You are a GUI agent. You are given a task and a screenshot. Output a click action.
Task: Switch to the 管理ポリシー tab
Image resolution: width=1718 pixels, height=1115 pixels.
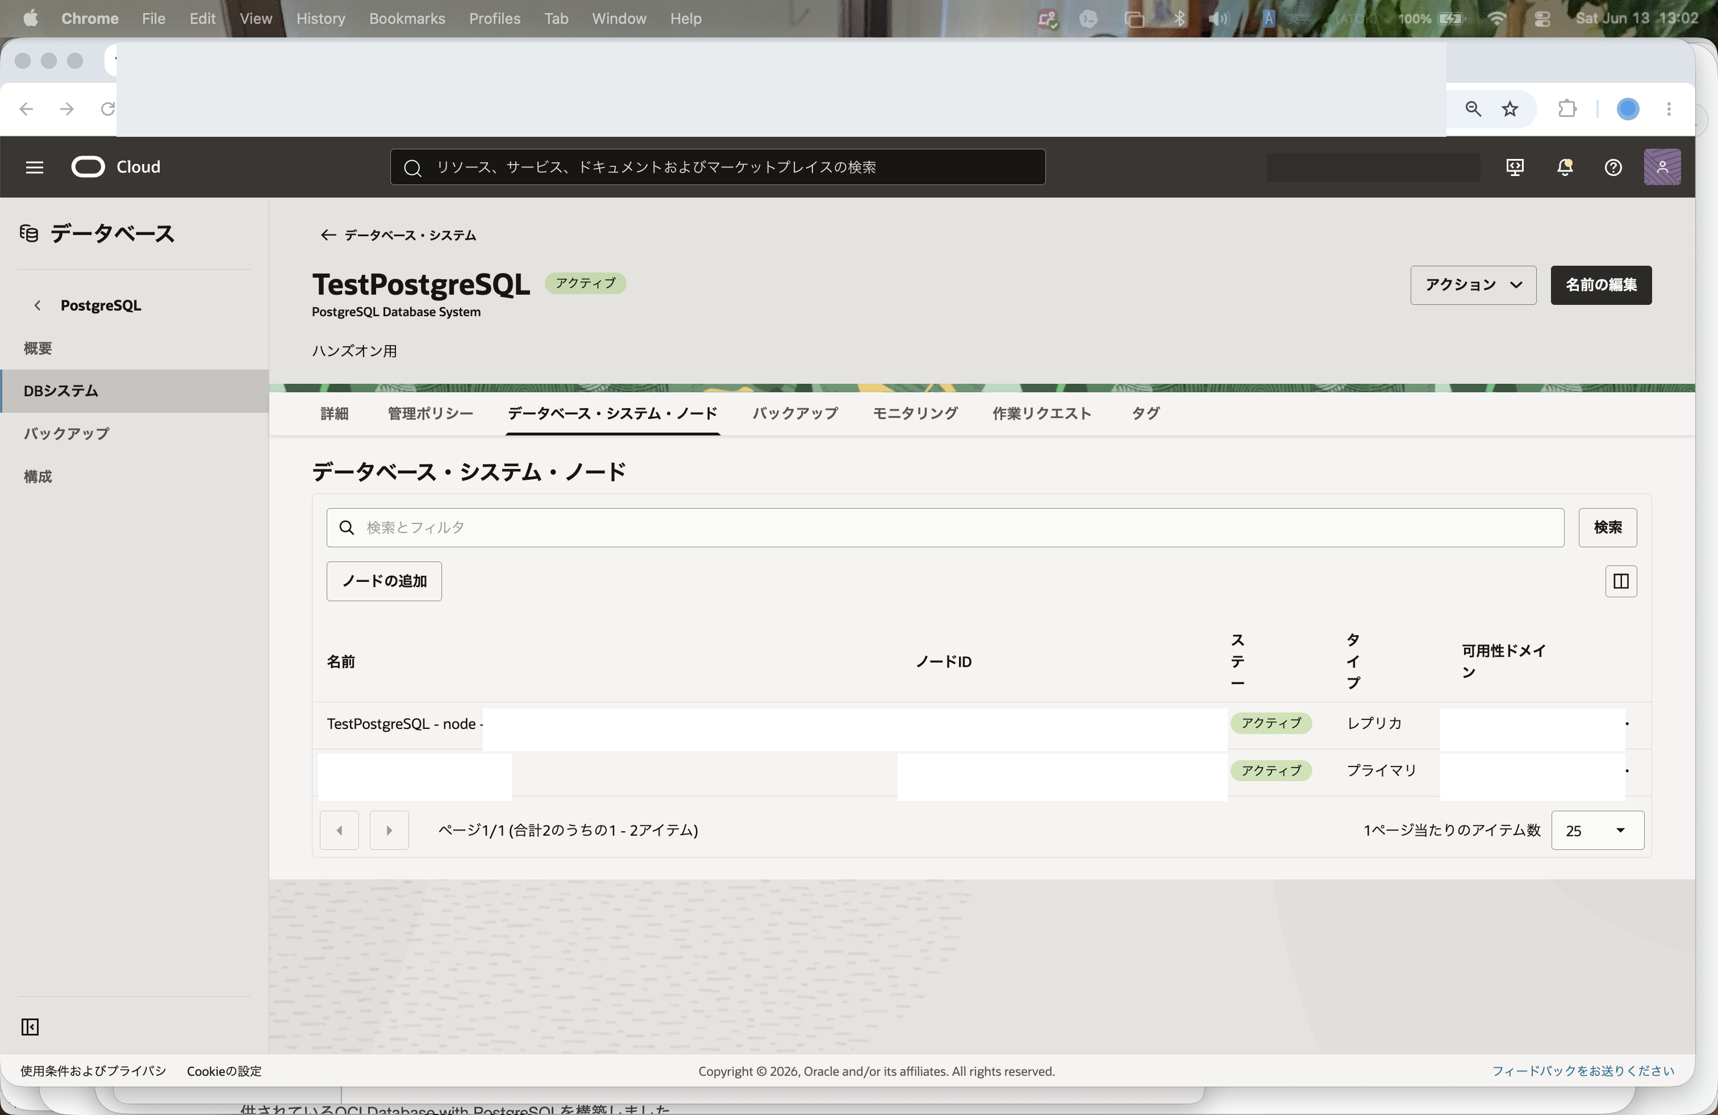tap(430, 413)
